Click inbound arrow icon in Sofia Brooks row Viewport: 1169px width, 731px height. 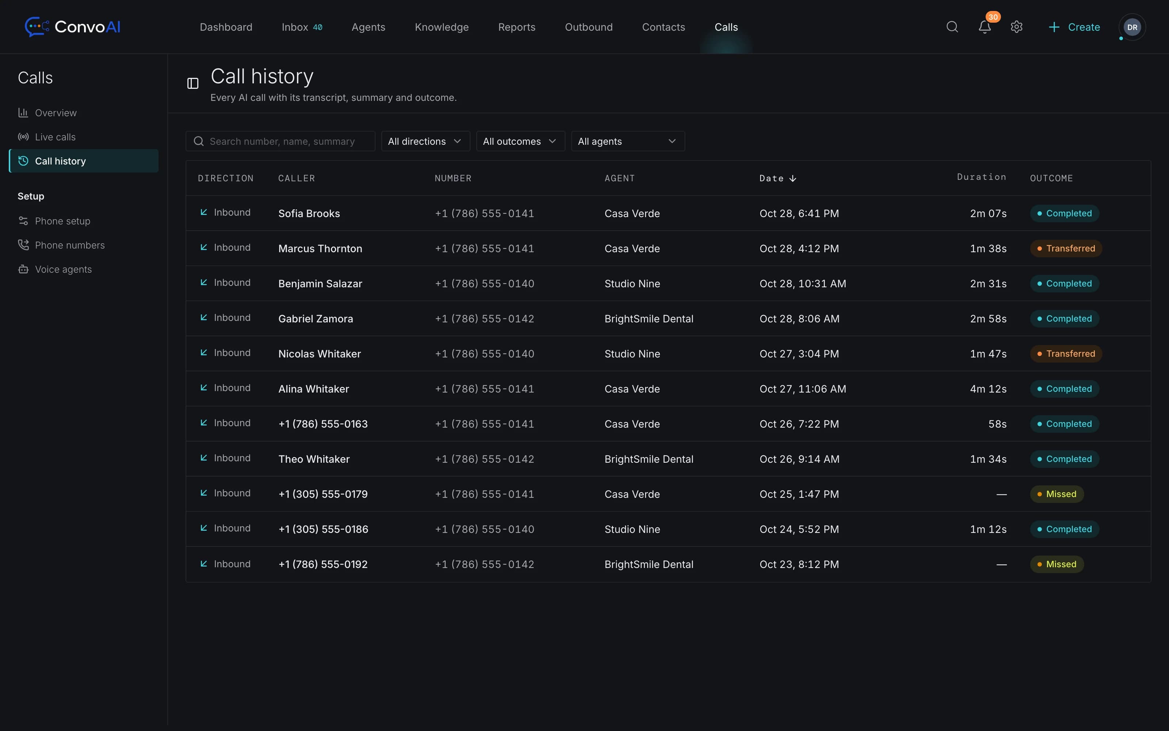pos(204,212)
